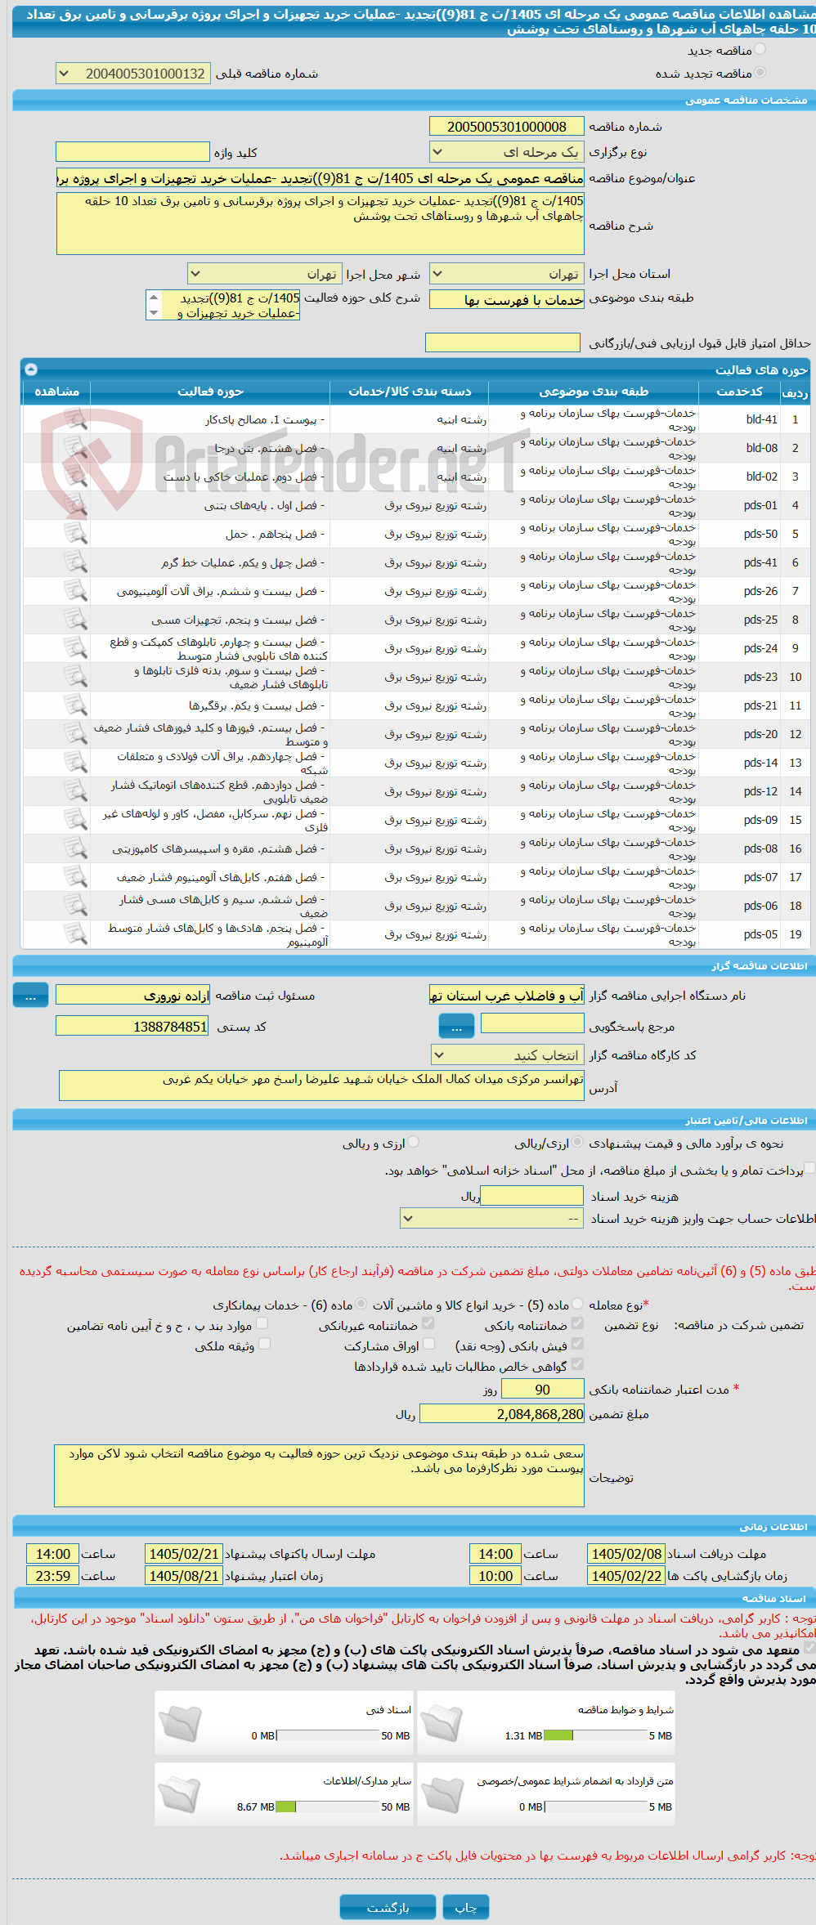
Task: Toggle وثیقه ملکی checkbox
Action: click(x=264, y=1344)
